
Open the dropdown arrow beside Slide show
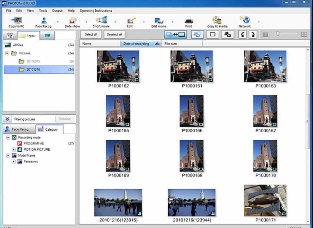click(x=87, y=22)
